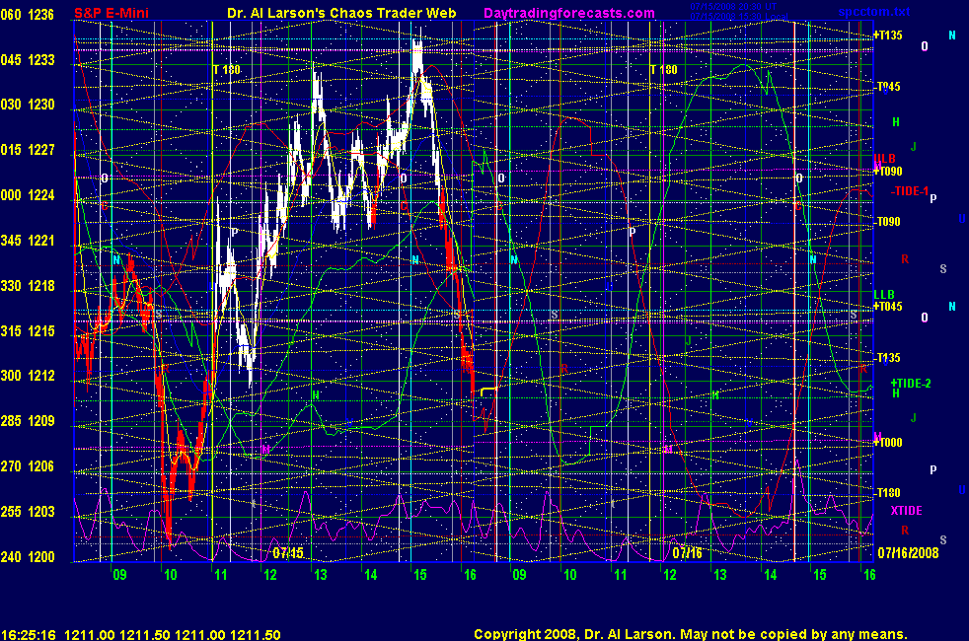Click the "030 1230" price axis label
Image resolution: width=969 pixels, height=641 pixels.
(28, 105)
